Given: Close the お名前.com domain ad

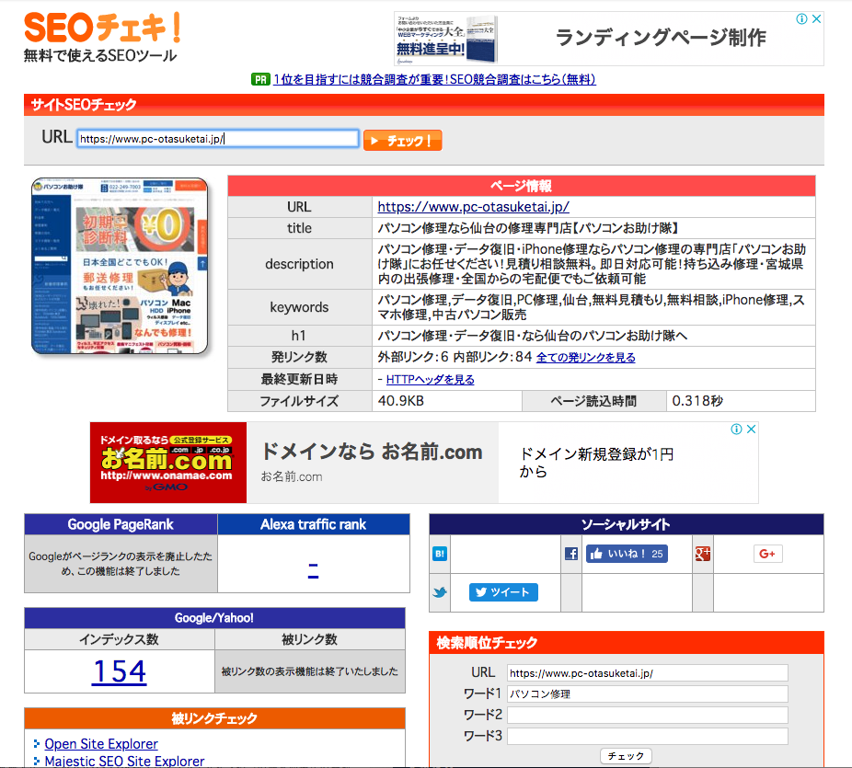Looking at the screenshot, I should pyautogui.click(x=751, y=430).
